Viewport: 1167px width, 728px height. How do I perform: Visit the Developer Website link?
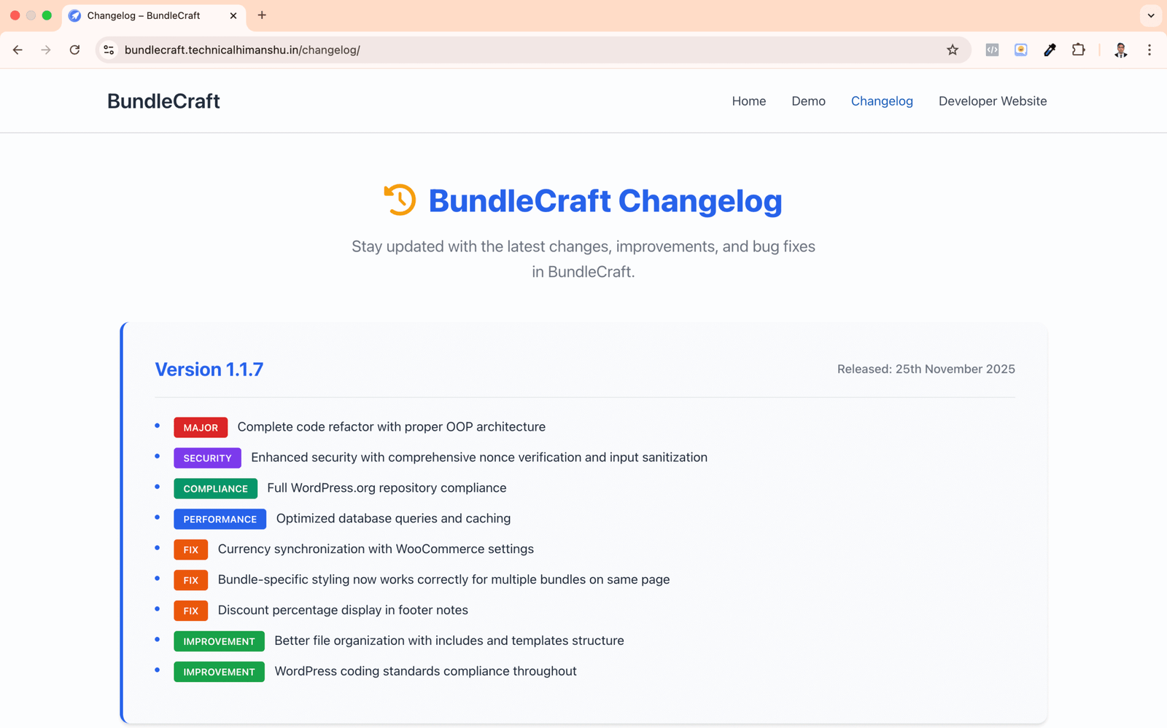[x=992, y=101]
